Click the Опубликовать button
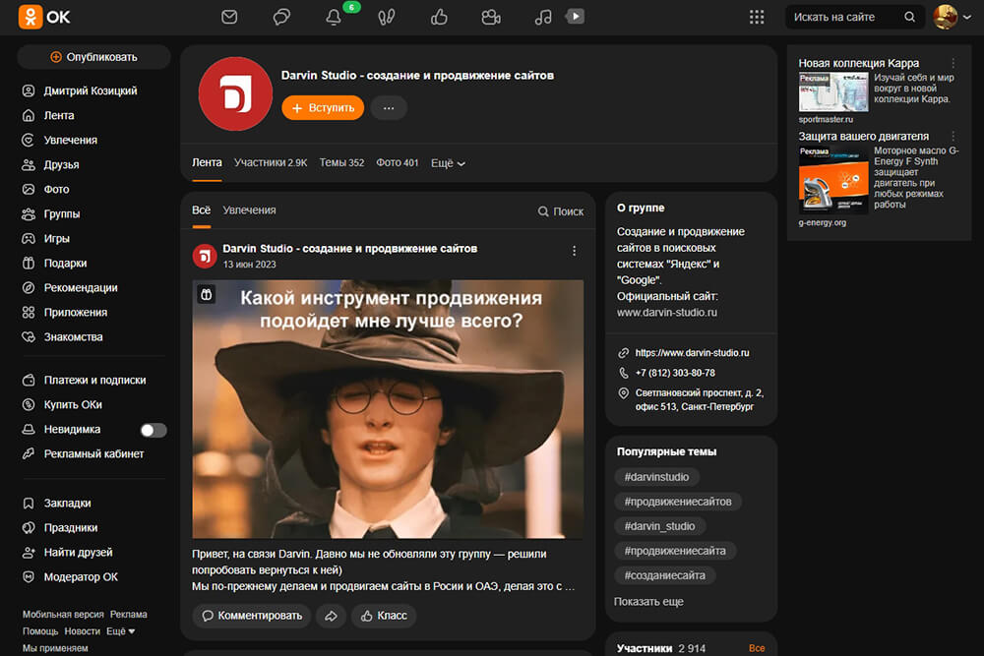The image size is (984, 656). coord(93,57)
